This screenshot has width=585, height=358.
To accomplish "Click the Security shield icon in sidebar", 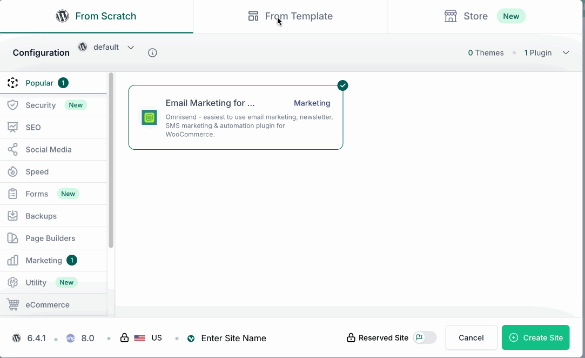I will [13, 105].
